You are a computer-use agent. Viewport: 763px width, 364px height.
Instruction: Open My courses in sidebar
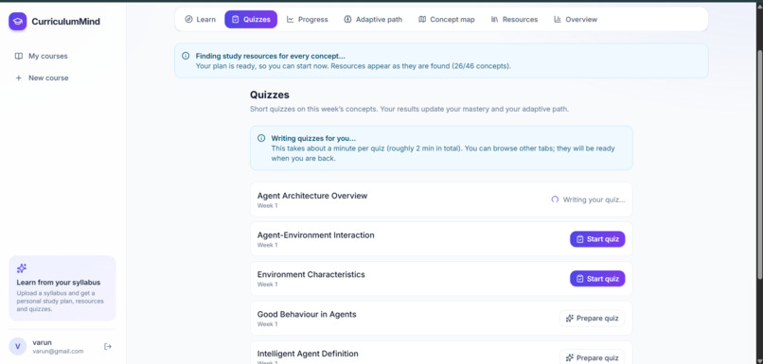[x=62, y=56]
